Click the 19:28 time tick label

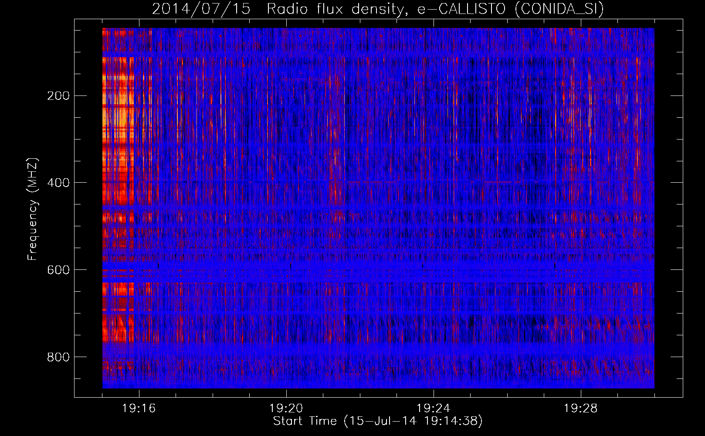coord(581,409)
